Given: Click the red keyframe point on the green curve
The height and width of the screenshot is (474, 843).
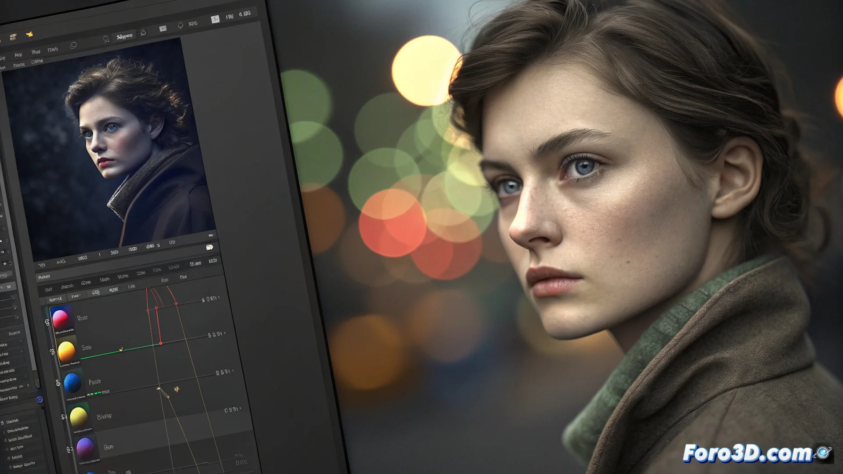Looking at the screenshot, I should pos(161,343).
